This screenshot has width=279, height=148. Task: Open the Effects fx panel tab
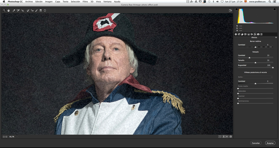[x=255, y=34]
